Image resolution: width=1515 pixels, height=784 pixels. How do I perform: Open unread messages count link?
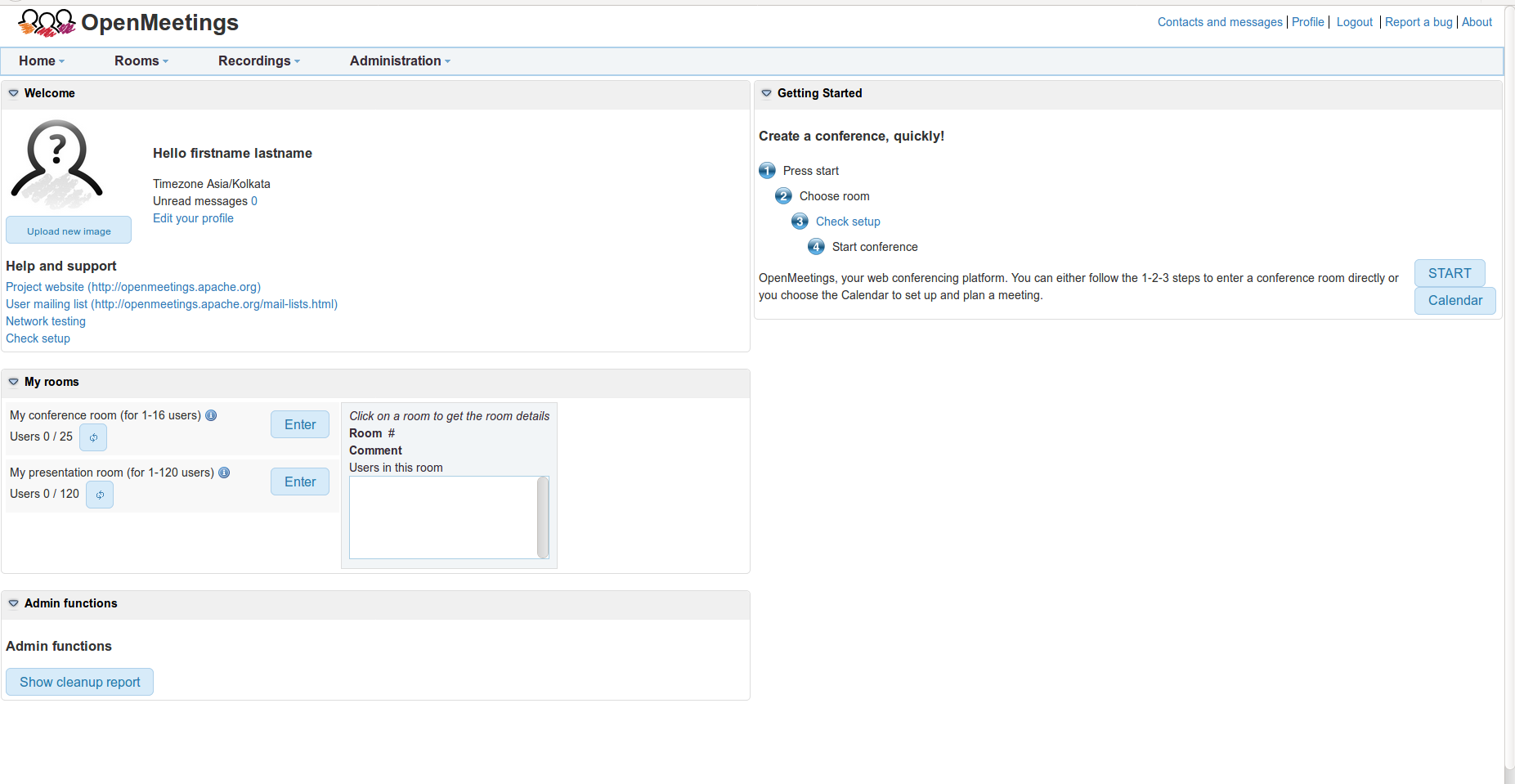click(x=254, y=201)
